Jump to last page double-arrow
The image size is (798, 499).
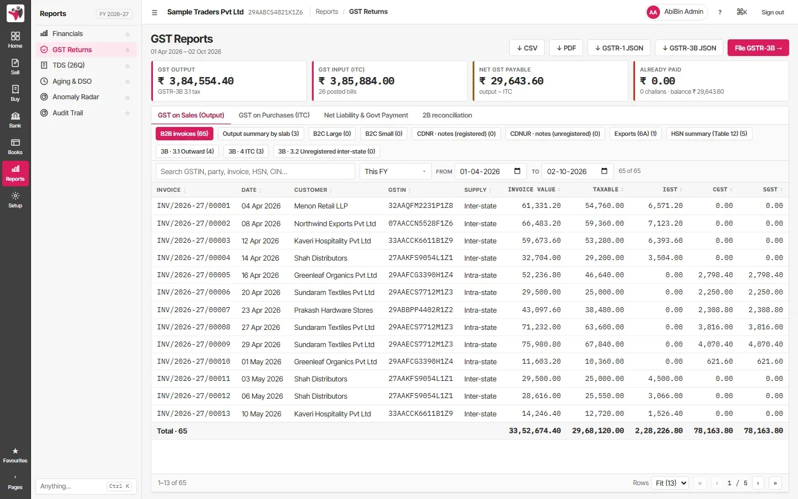(775, 483)
